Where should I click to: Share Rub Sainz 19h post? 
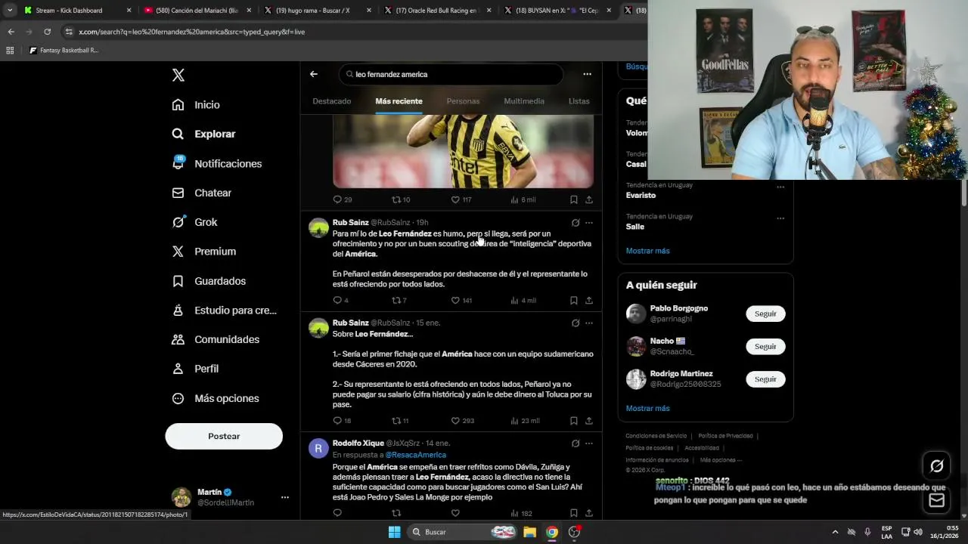click(588, 300)
